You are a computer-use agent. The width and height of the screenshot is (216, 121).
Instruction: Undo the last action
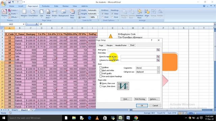click(x=13, y=2)
